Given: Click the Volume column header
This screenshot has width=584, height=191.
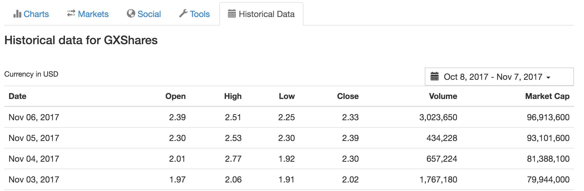Looking at the screenshot, I should coord(443,96).
